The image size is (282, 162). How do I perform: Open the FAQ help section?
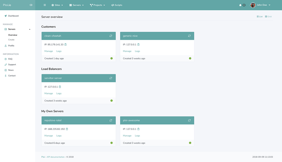(x=10, y=59)
